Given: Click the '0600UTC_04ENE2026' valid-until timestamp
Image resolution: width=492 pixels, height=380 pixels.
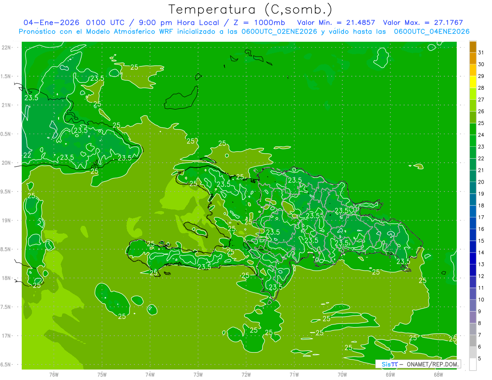Looking at the screenshot, I should pos(432,32).
